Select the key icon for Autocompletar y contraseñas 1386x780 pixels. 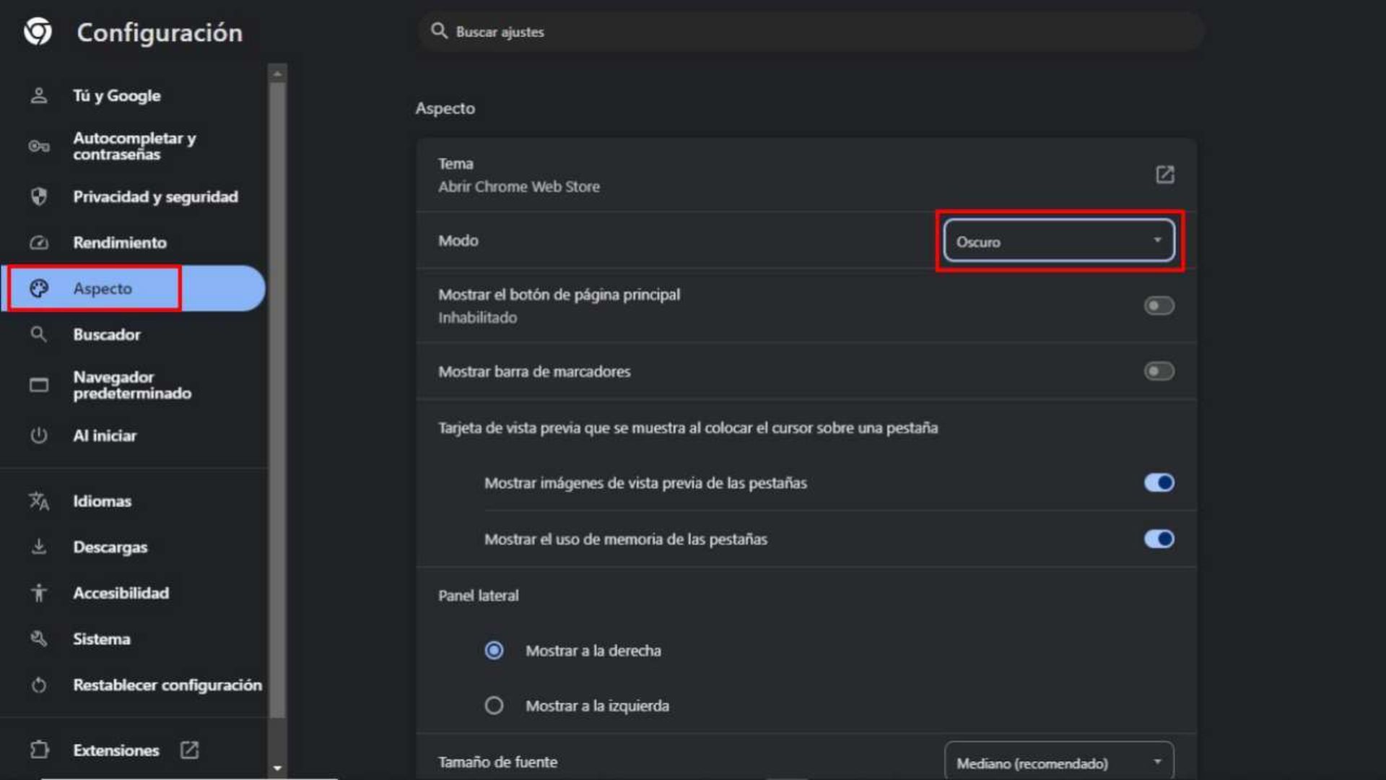[x=39, y=146]
